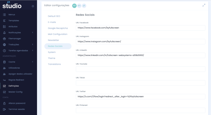The width and height of the screenshot is (211, 115).
Task: Open the Filemanager basket icon
Action: [x=5, y=39]
